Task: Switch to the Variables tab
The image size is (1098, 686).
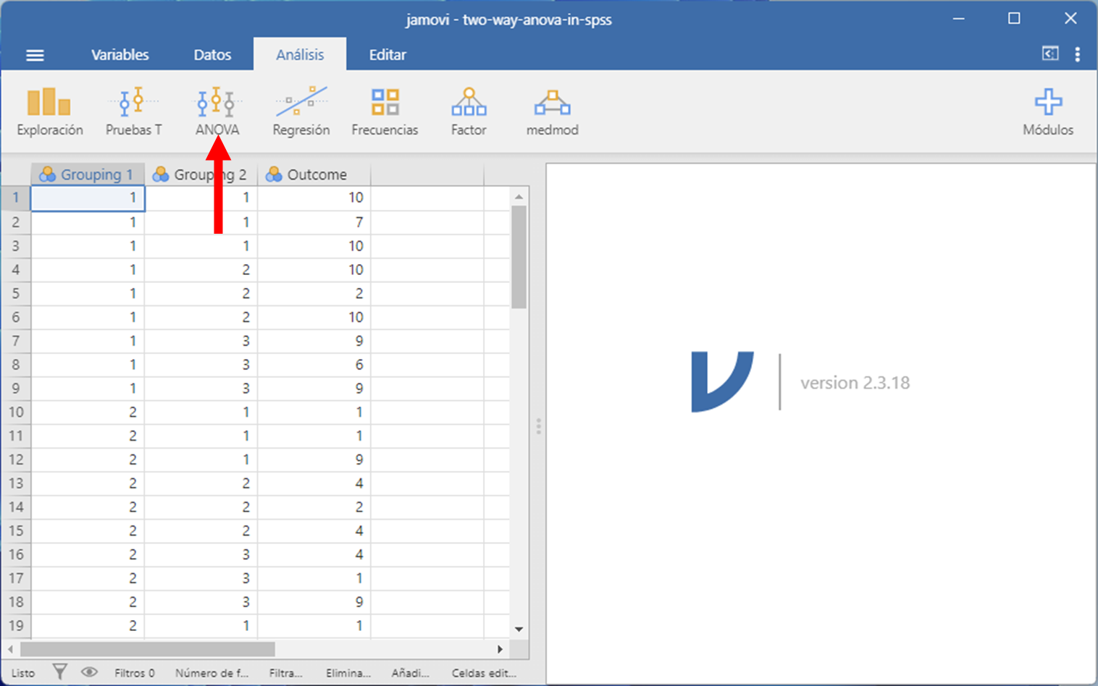Action: pyautogui.click(x=120, y=55)
